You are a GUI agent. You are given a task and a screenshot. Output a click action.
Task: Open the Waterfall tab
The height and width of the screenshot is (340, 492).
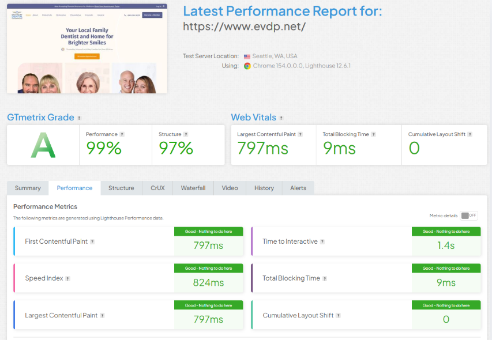pos(193,188)
